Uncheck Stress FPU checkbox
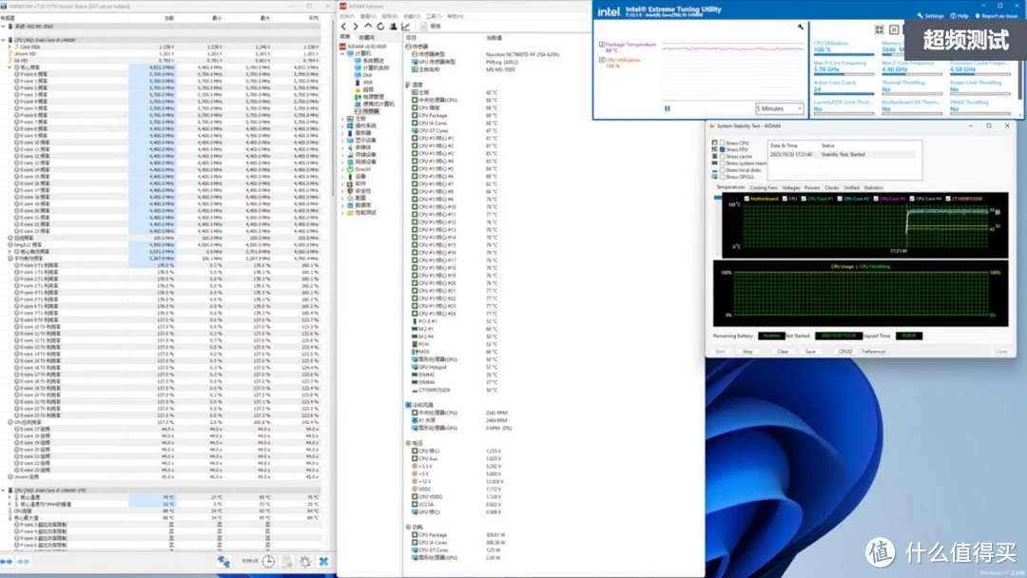 (x=723, y=149)
